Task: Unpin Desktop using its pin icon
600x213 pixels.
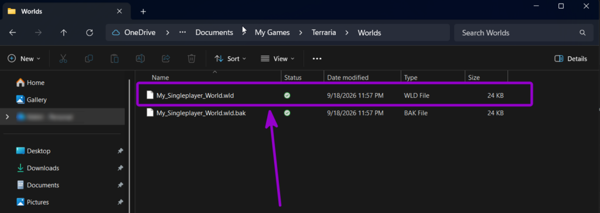Action: coord(120,151)
